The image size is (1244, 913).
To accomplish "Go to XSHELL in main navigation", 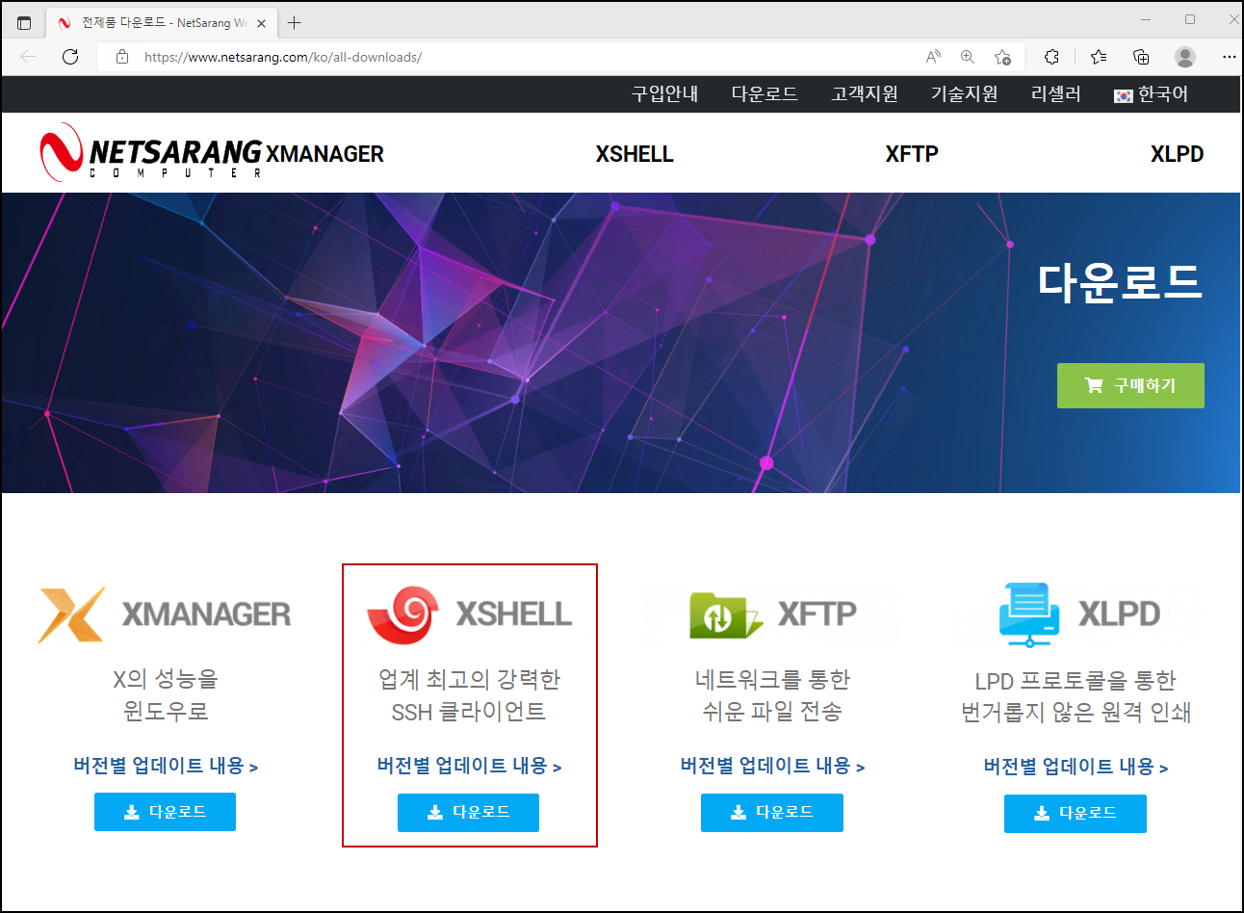I will [635, 154].
